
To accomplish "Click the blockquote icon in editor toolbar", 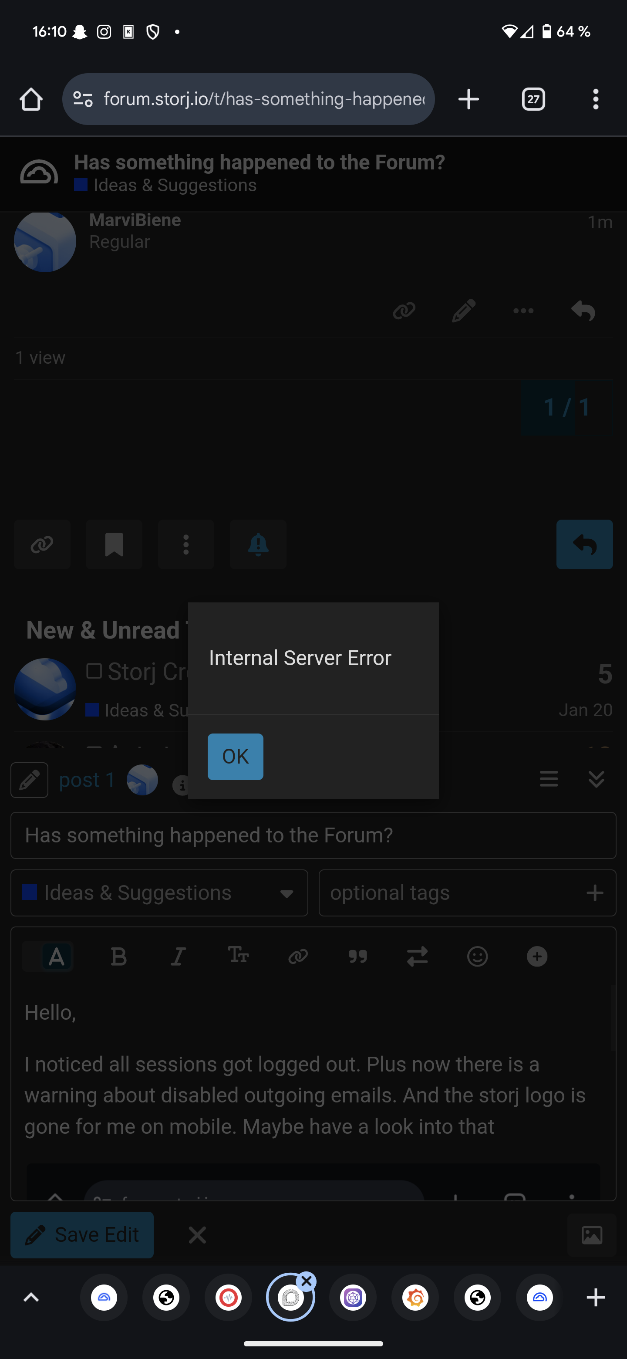I will tap(357, 956).
